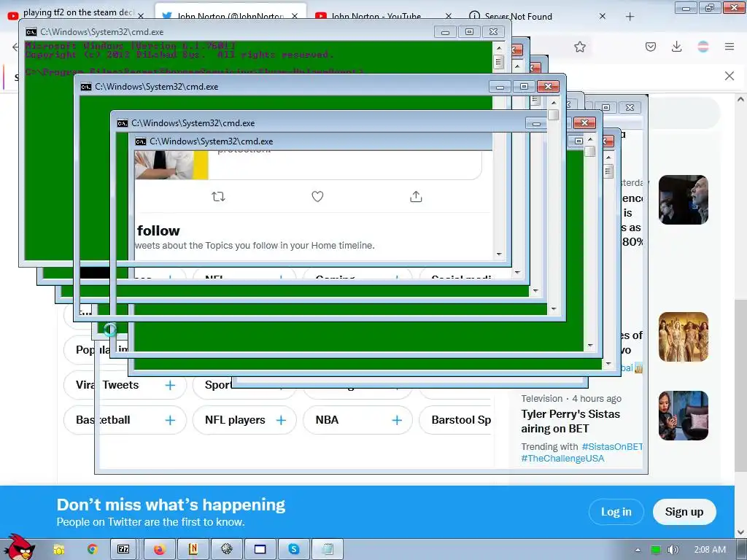Open the volume speaker tray icon
This screenshot has height=560, width=747.
click(673, 550)
